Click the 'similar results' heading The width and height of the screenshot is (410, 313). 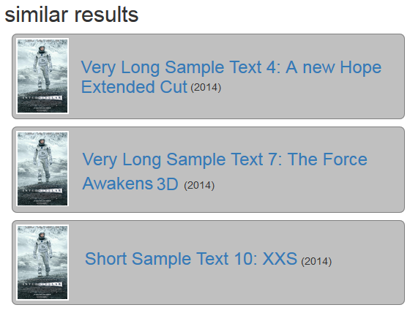72,15
